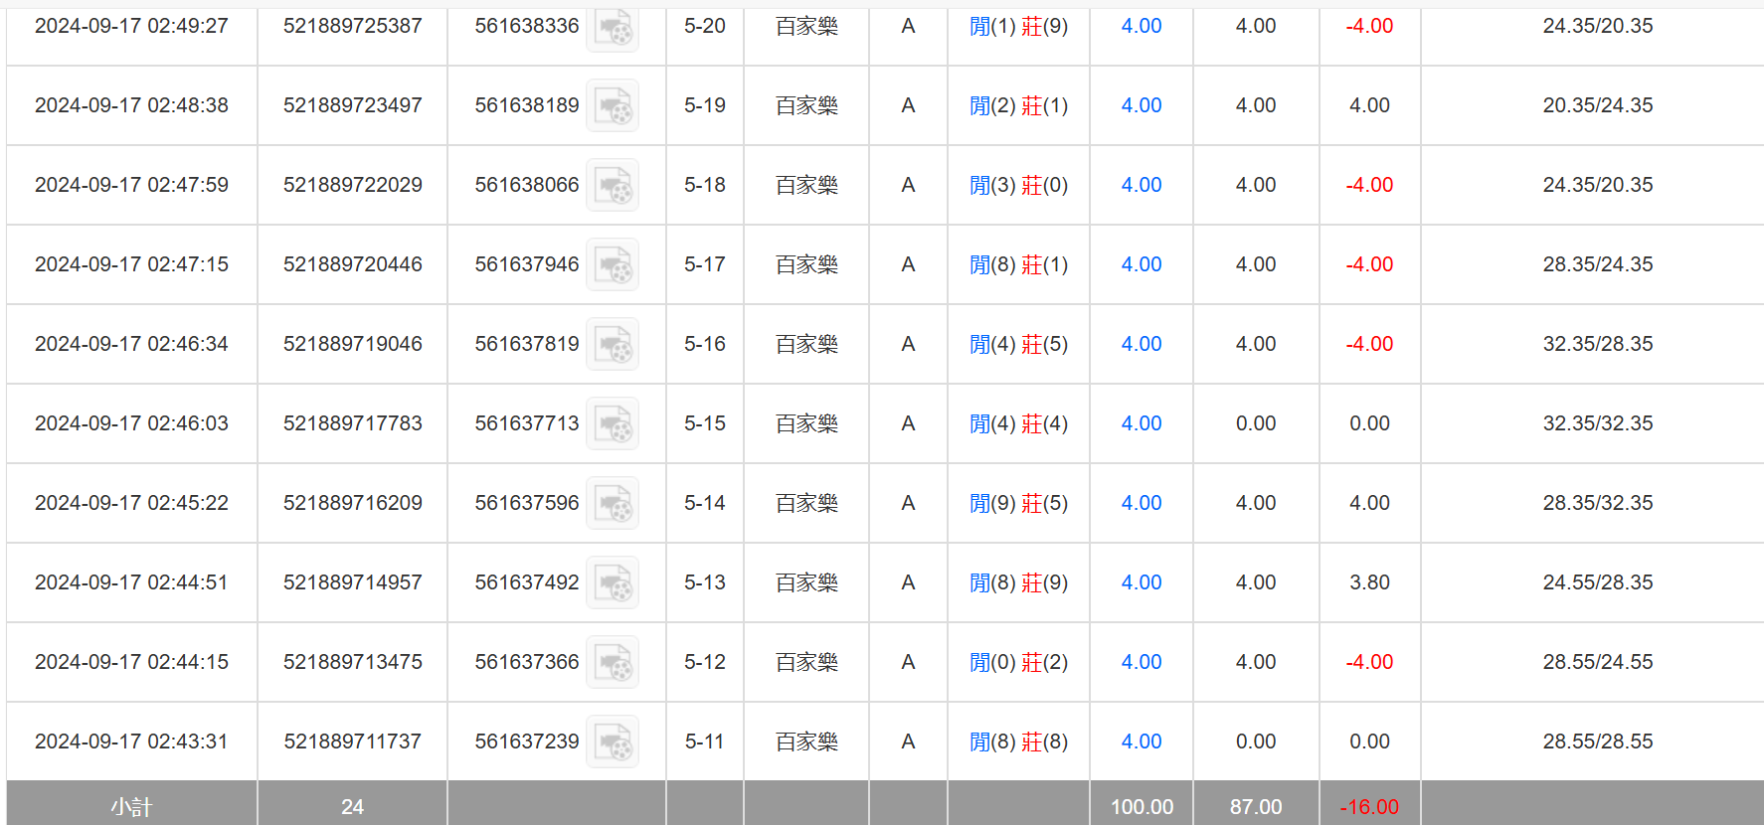The width and height of the screenshot is (1764, 825).
Task: Select the balance cell 24.55/28.35
Action: click(1597, 582)
